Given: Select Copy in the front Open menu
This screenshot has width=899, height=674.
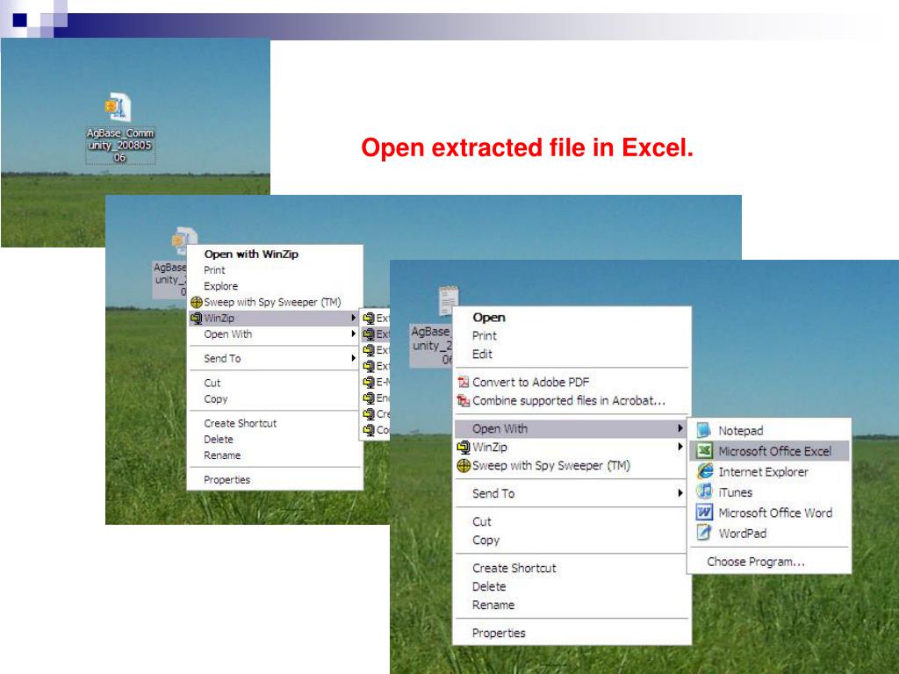Looking at the screenshot, I should coord(485,540).
